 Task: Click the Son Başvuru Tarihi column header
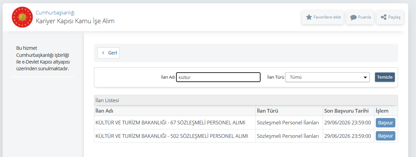point(348,111)
